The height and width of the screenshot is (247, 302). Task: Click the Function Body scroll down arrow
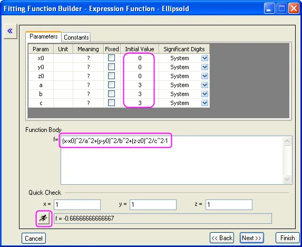[x=287, y=179]
